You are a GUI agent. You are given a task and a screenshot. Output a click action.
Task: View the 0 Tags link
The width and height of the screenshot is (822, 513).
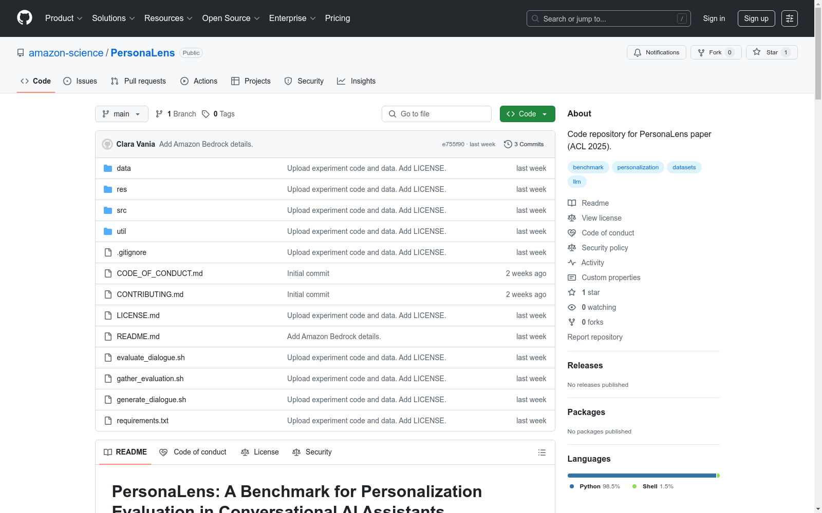(218, 114)
